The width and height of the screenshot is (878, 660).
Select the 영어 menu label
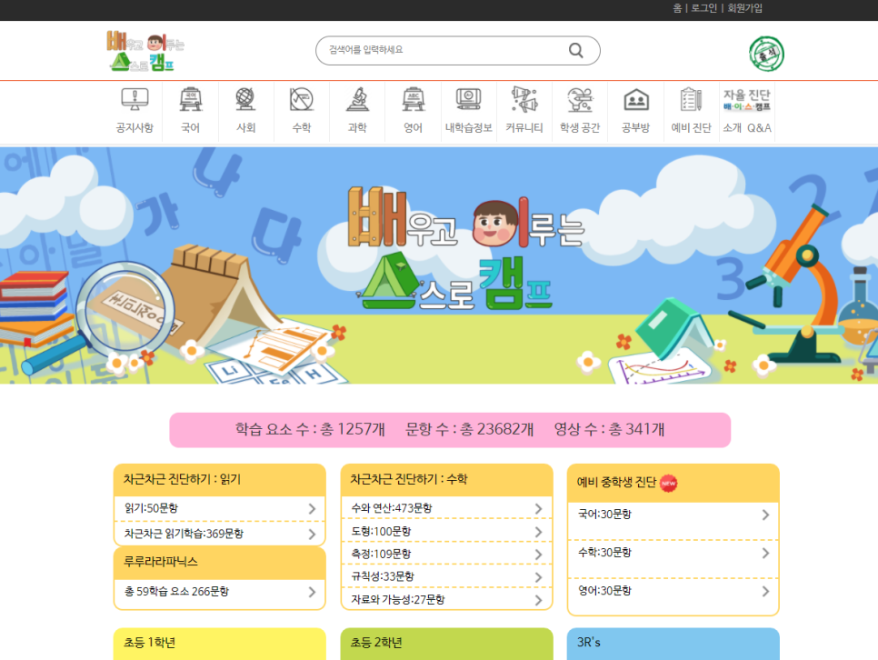(414, 128)
